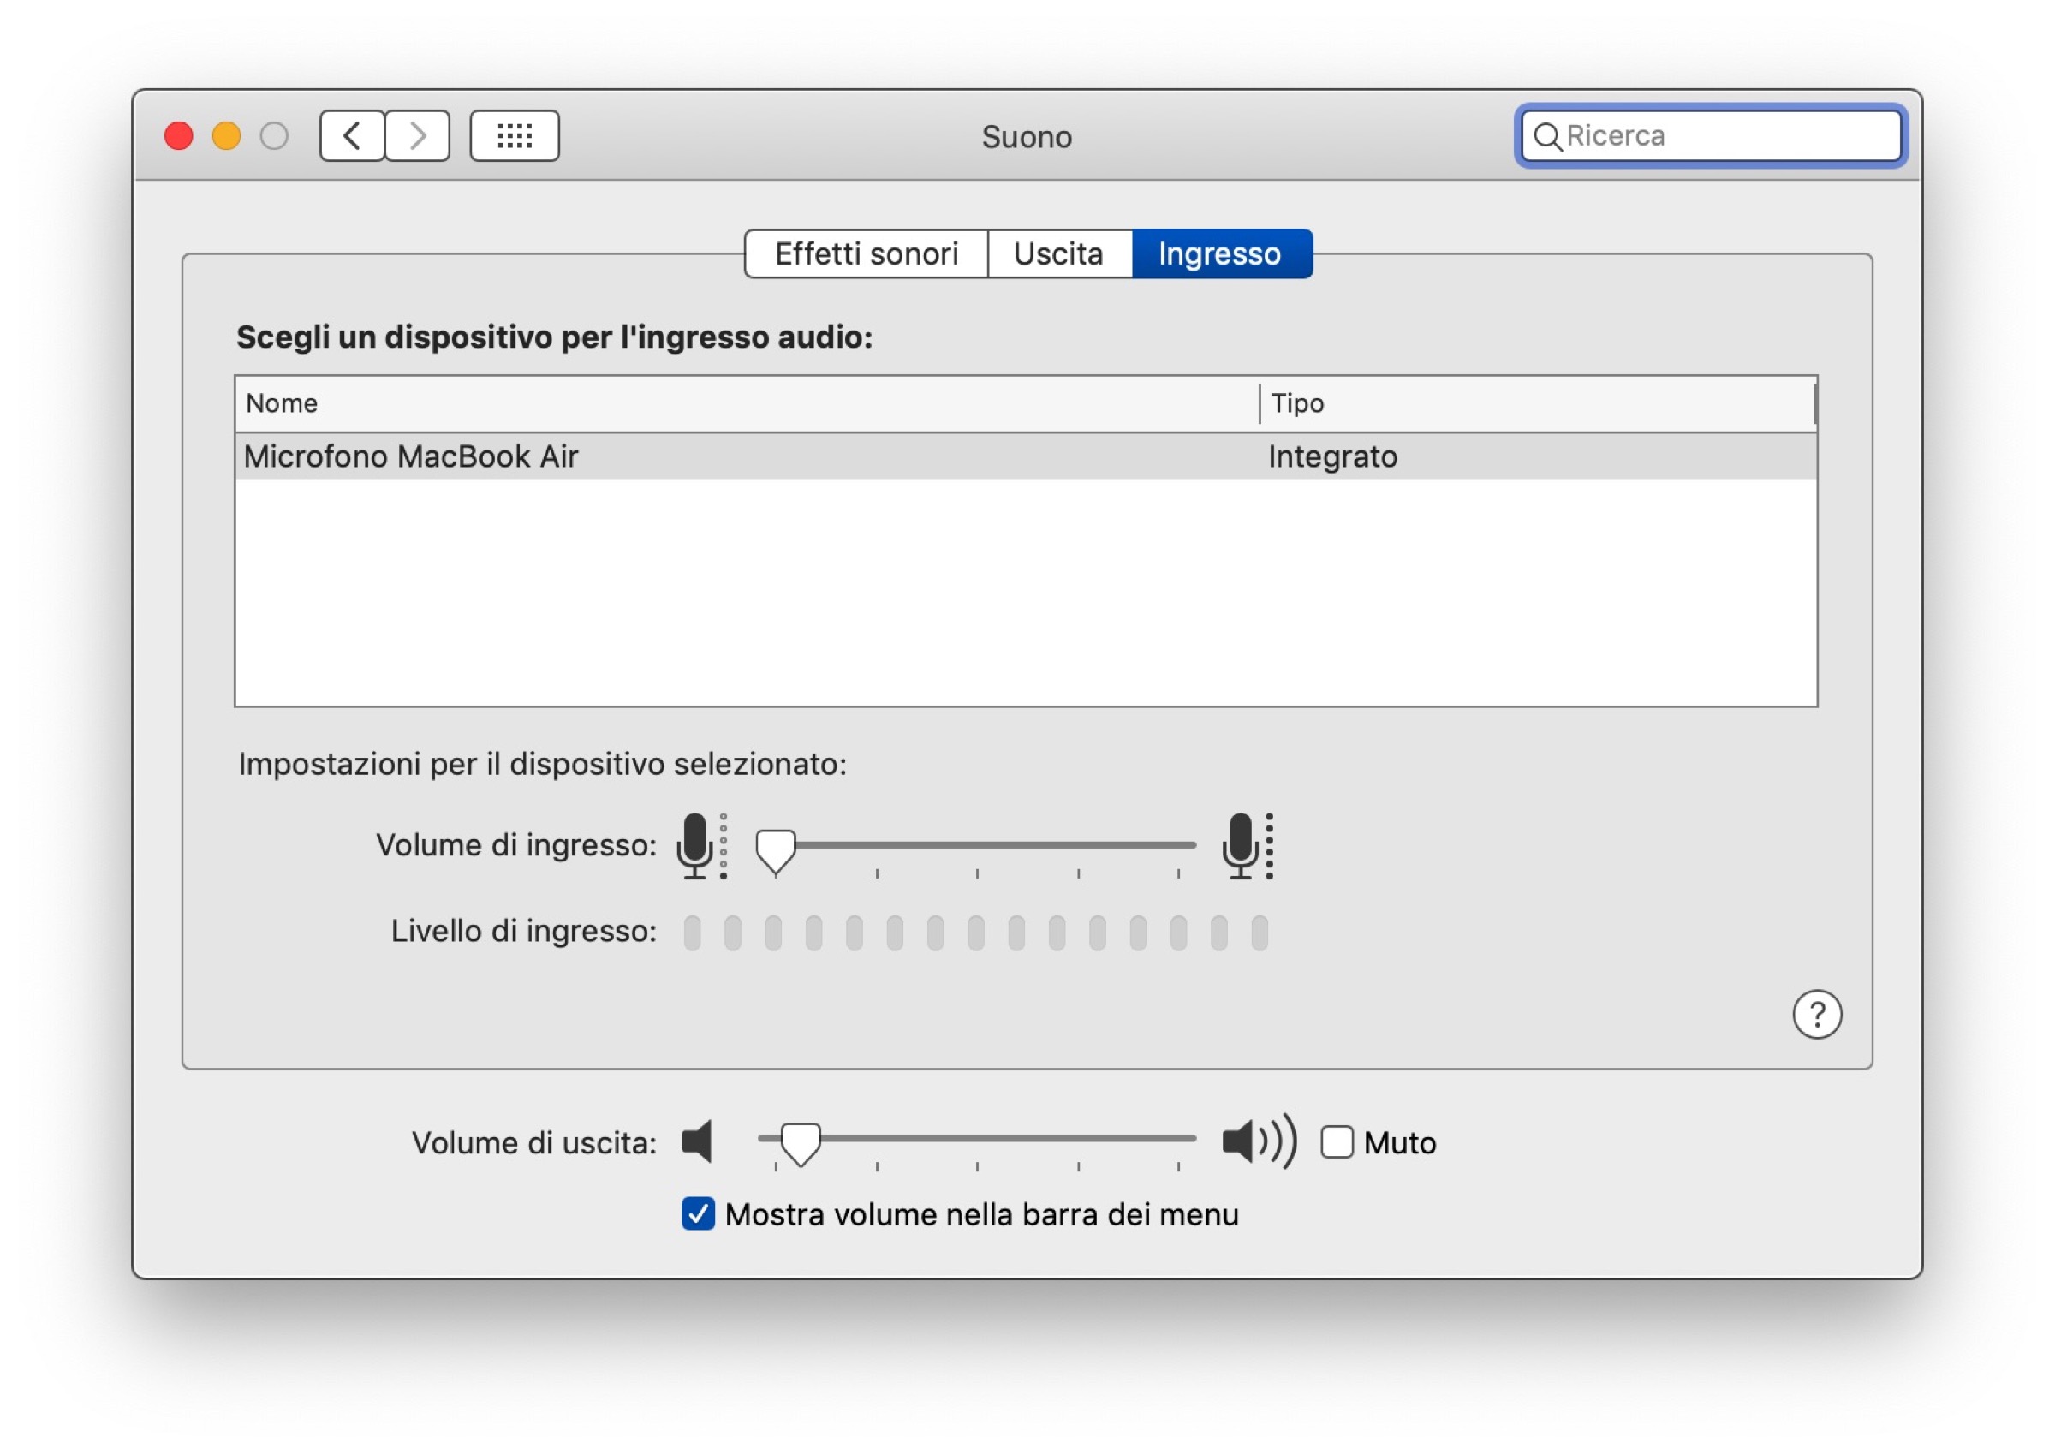
Task: Click the quiet speaker icon beside output slider
Action: [x=697, y=1141]
